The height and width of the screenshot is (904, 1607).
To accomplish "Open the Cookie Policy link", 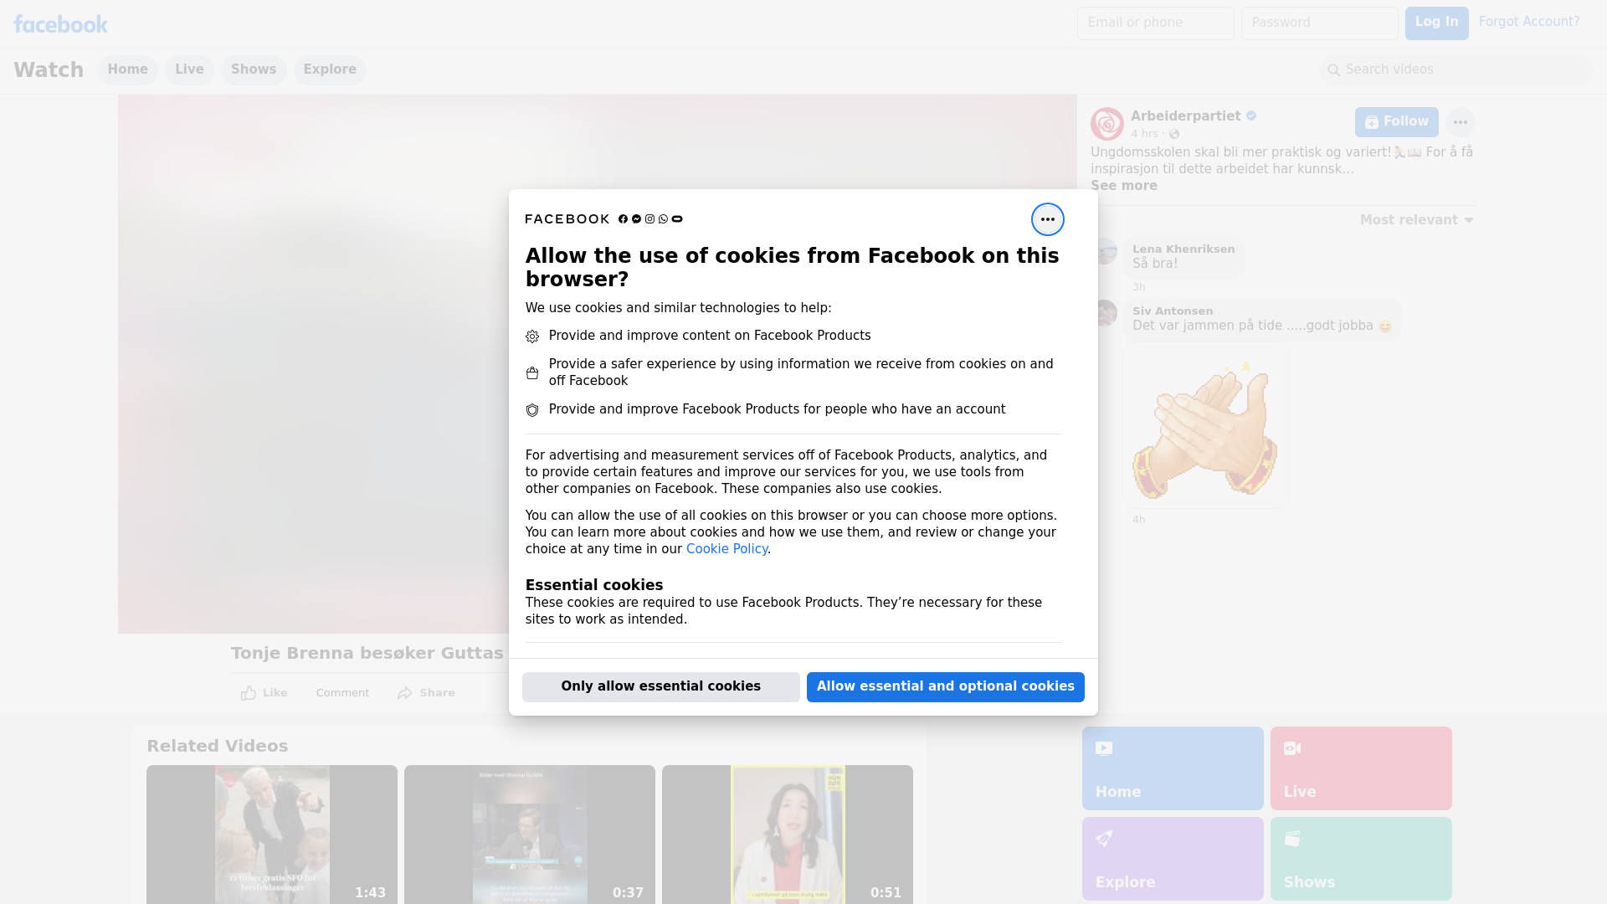I will click(x=726, y=549).
